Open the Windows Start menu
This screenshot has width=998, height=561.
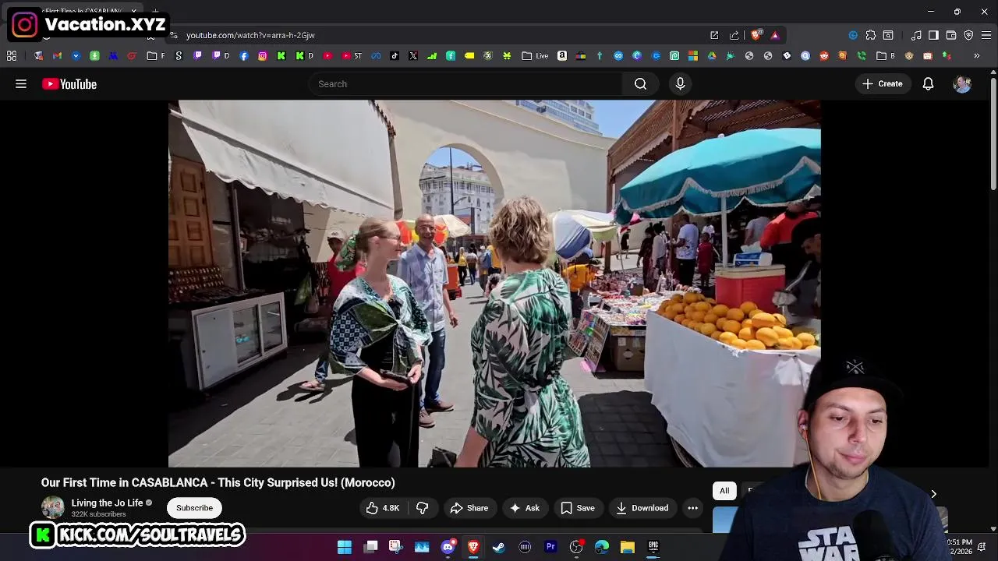point(344,547)
